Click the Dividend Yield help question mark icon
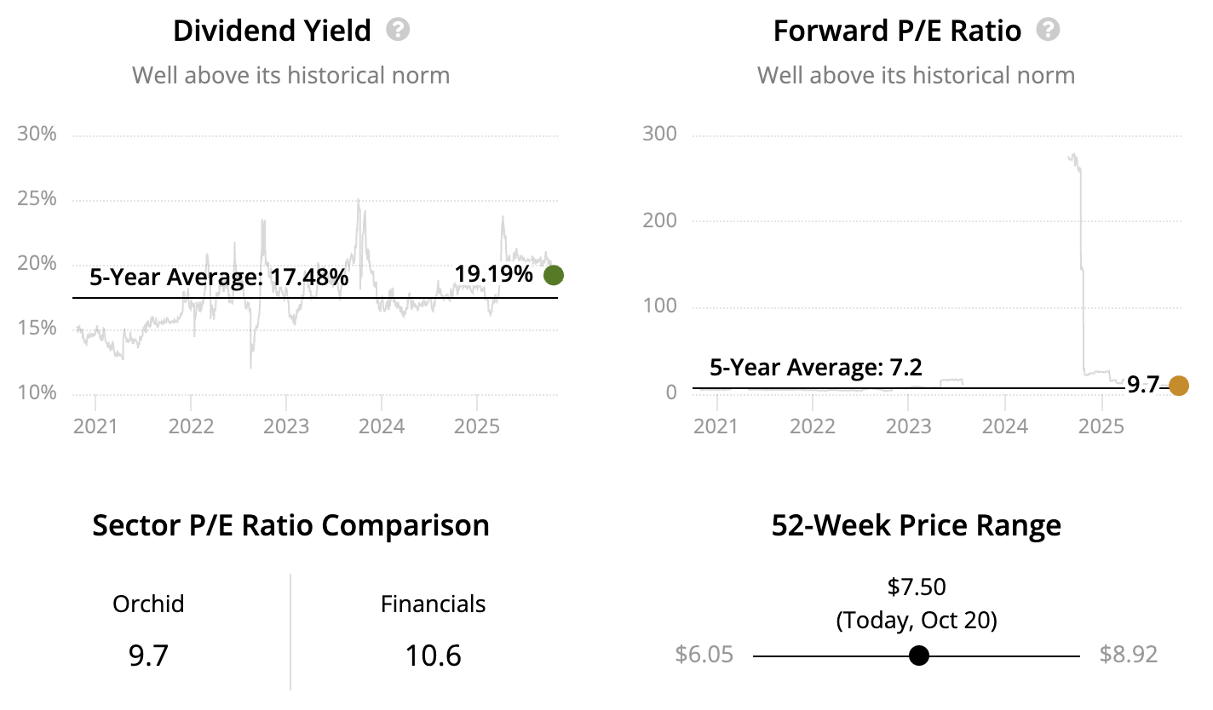 click(397, 31)
